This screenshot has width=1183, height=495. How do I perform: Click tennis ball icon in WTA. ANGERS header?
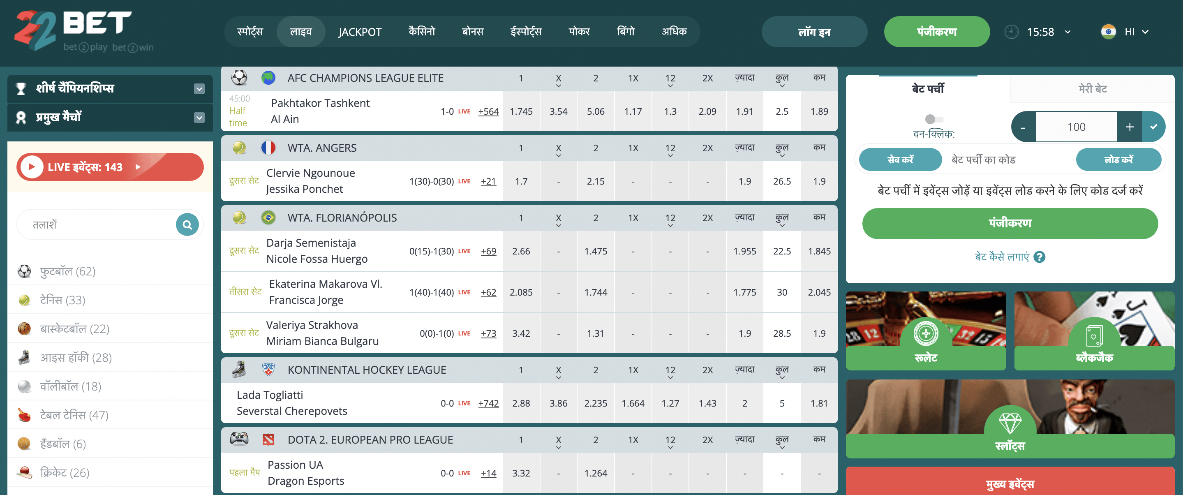tap(239, 148)
